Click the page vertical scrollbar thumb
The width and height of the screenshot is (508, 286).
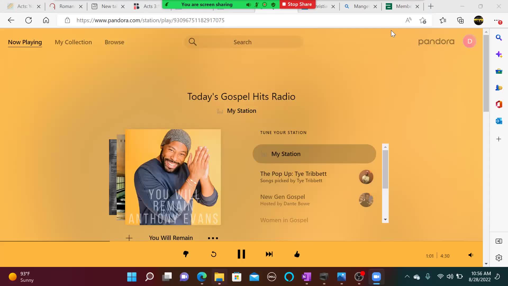[486, 73]
